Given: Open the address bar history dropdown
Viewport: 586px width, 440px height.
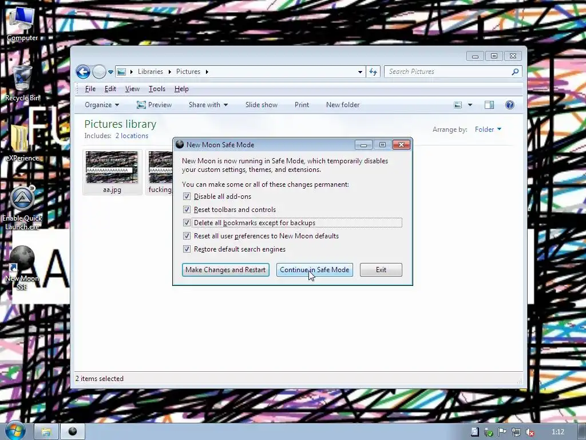Looking at the screenshot, I should tap(360, 72).
